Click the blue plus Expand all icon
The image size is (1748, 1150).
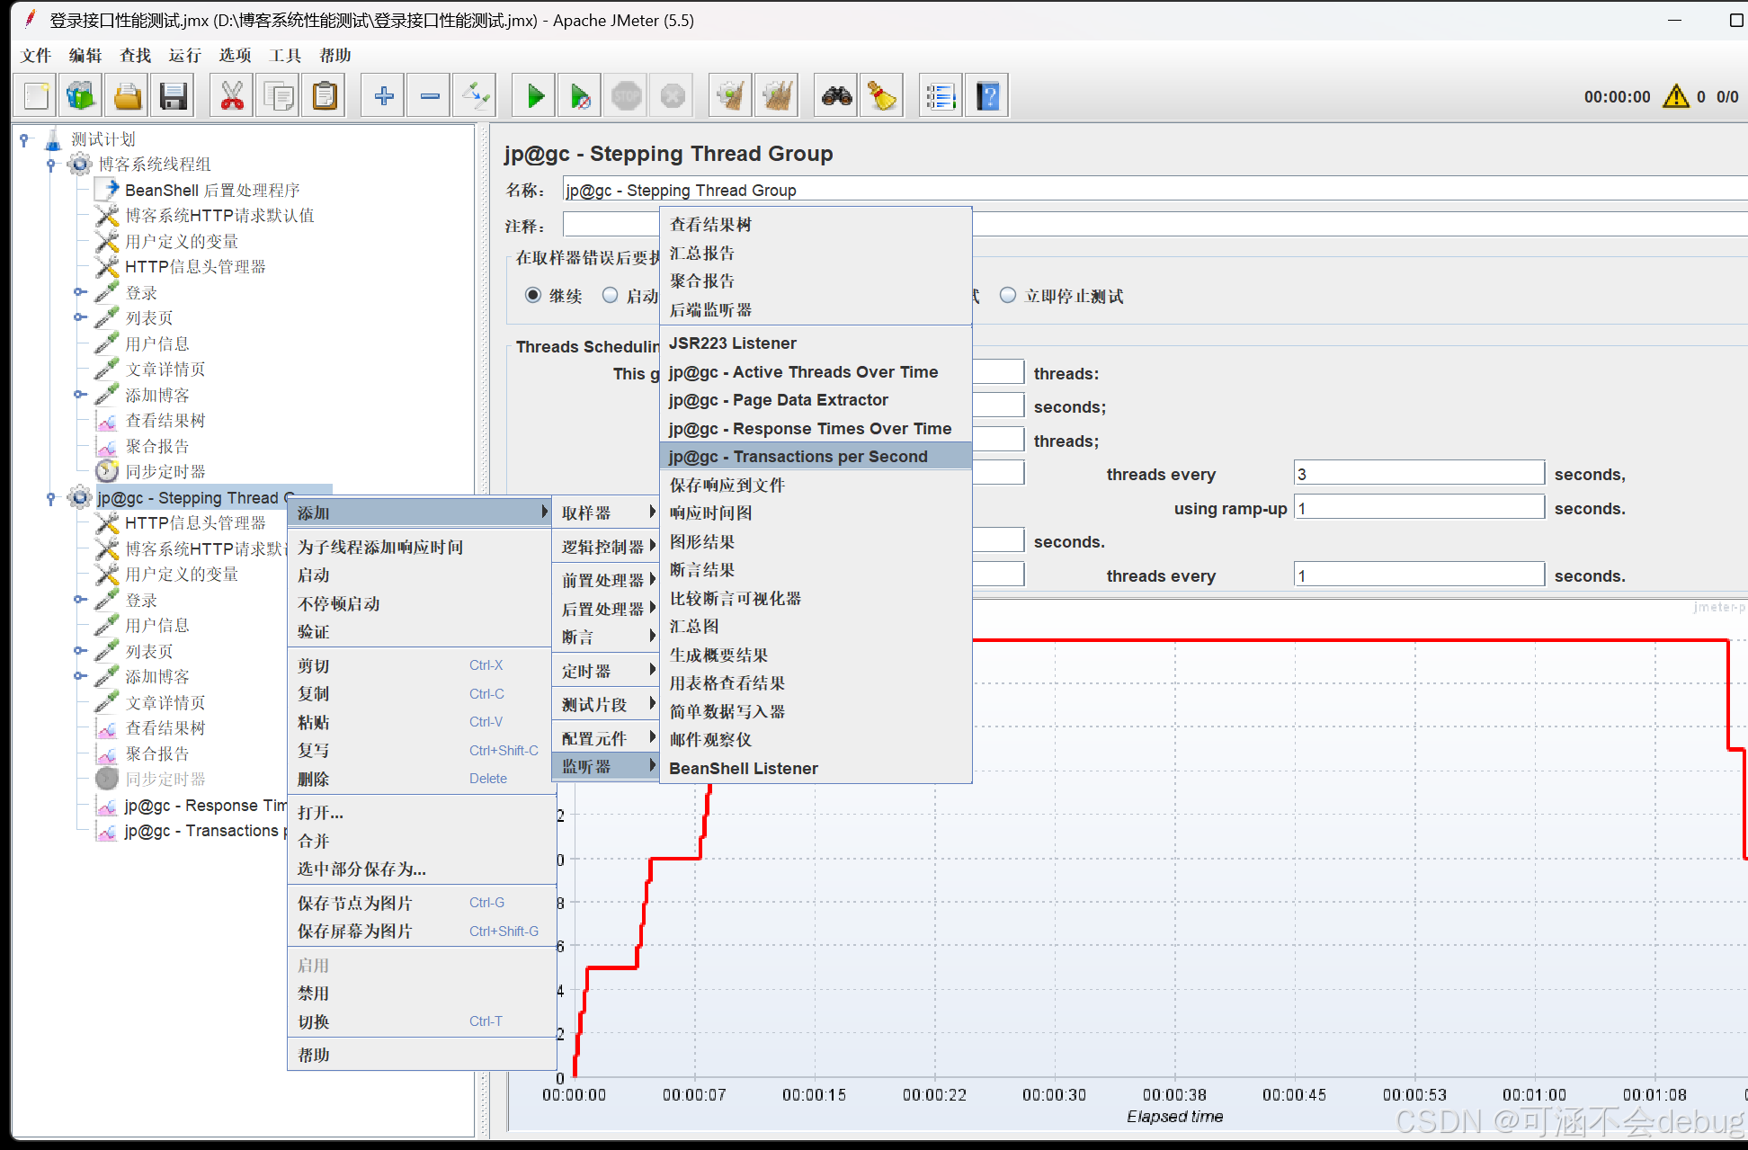coord(384,96)
